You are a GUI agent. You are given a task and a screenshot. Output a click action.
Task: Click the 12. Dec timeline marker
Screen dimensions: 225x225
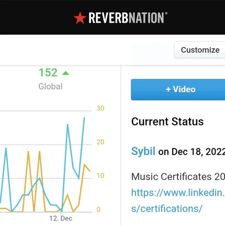61,218
